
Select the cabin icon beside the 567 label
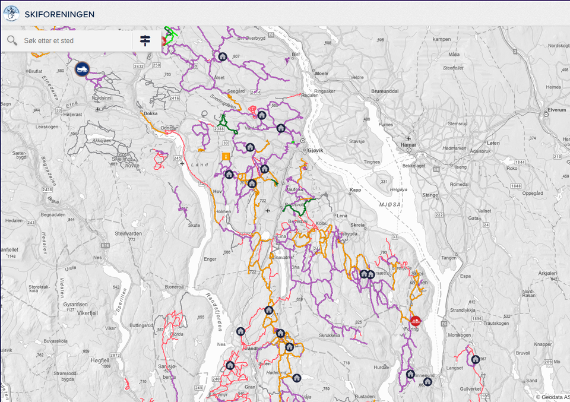(476, 359)
